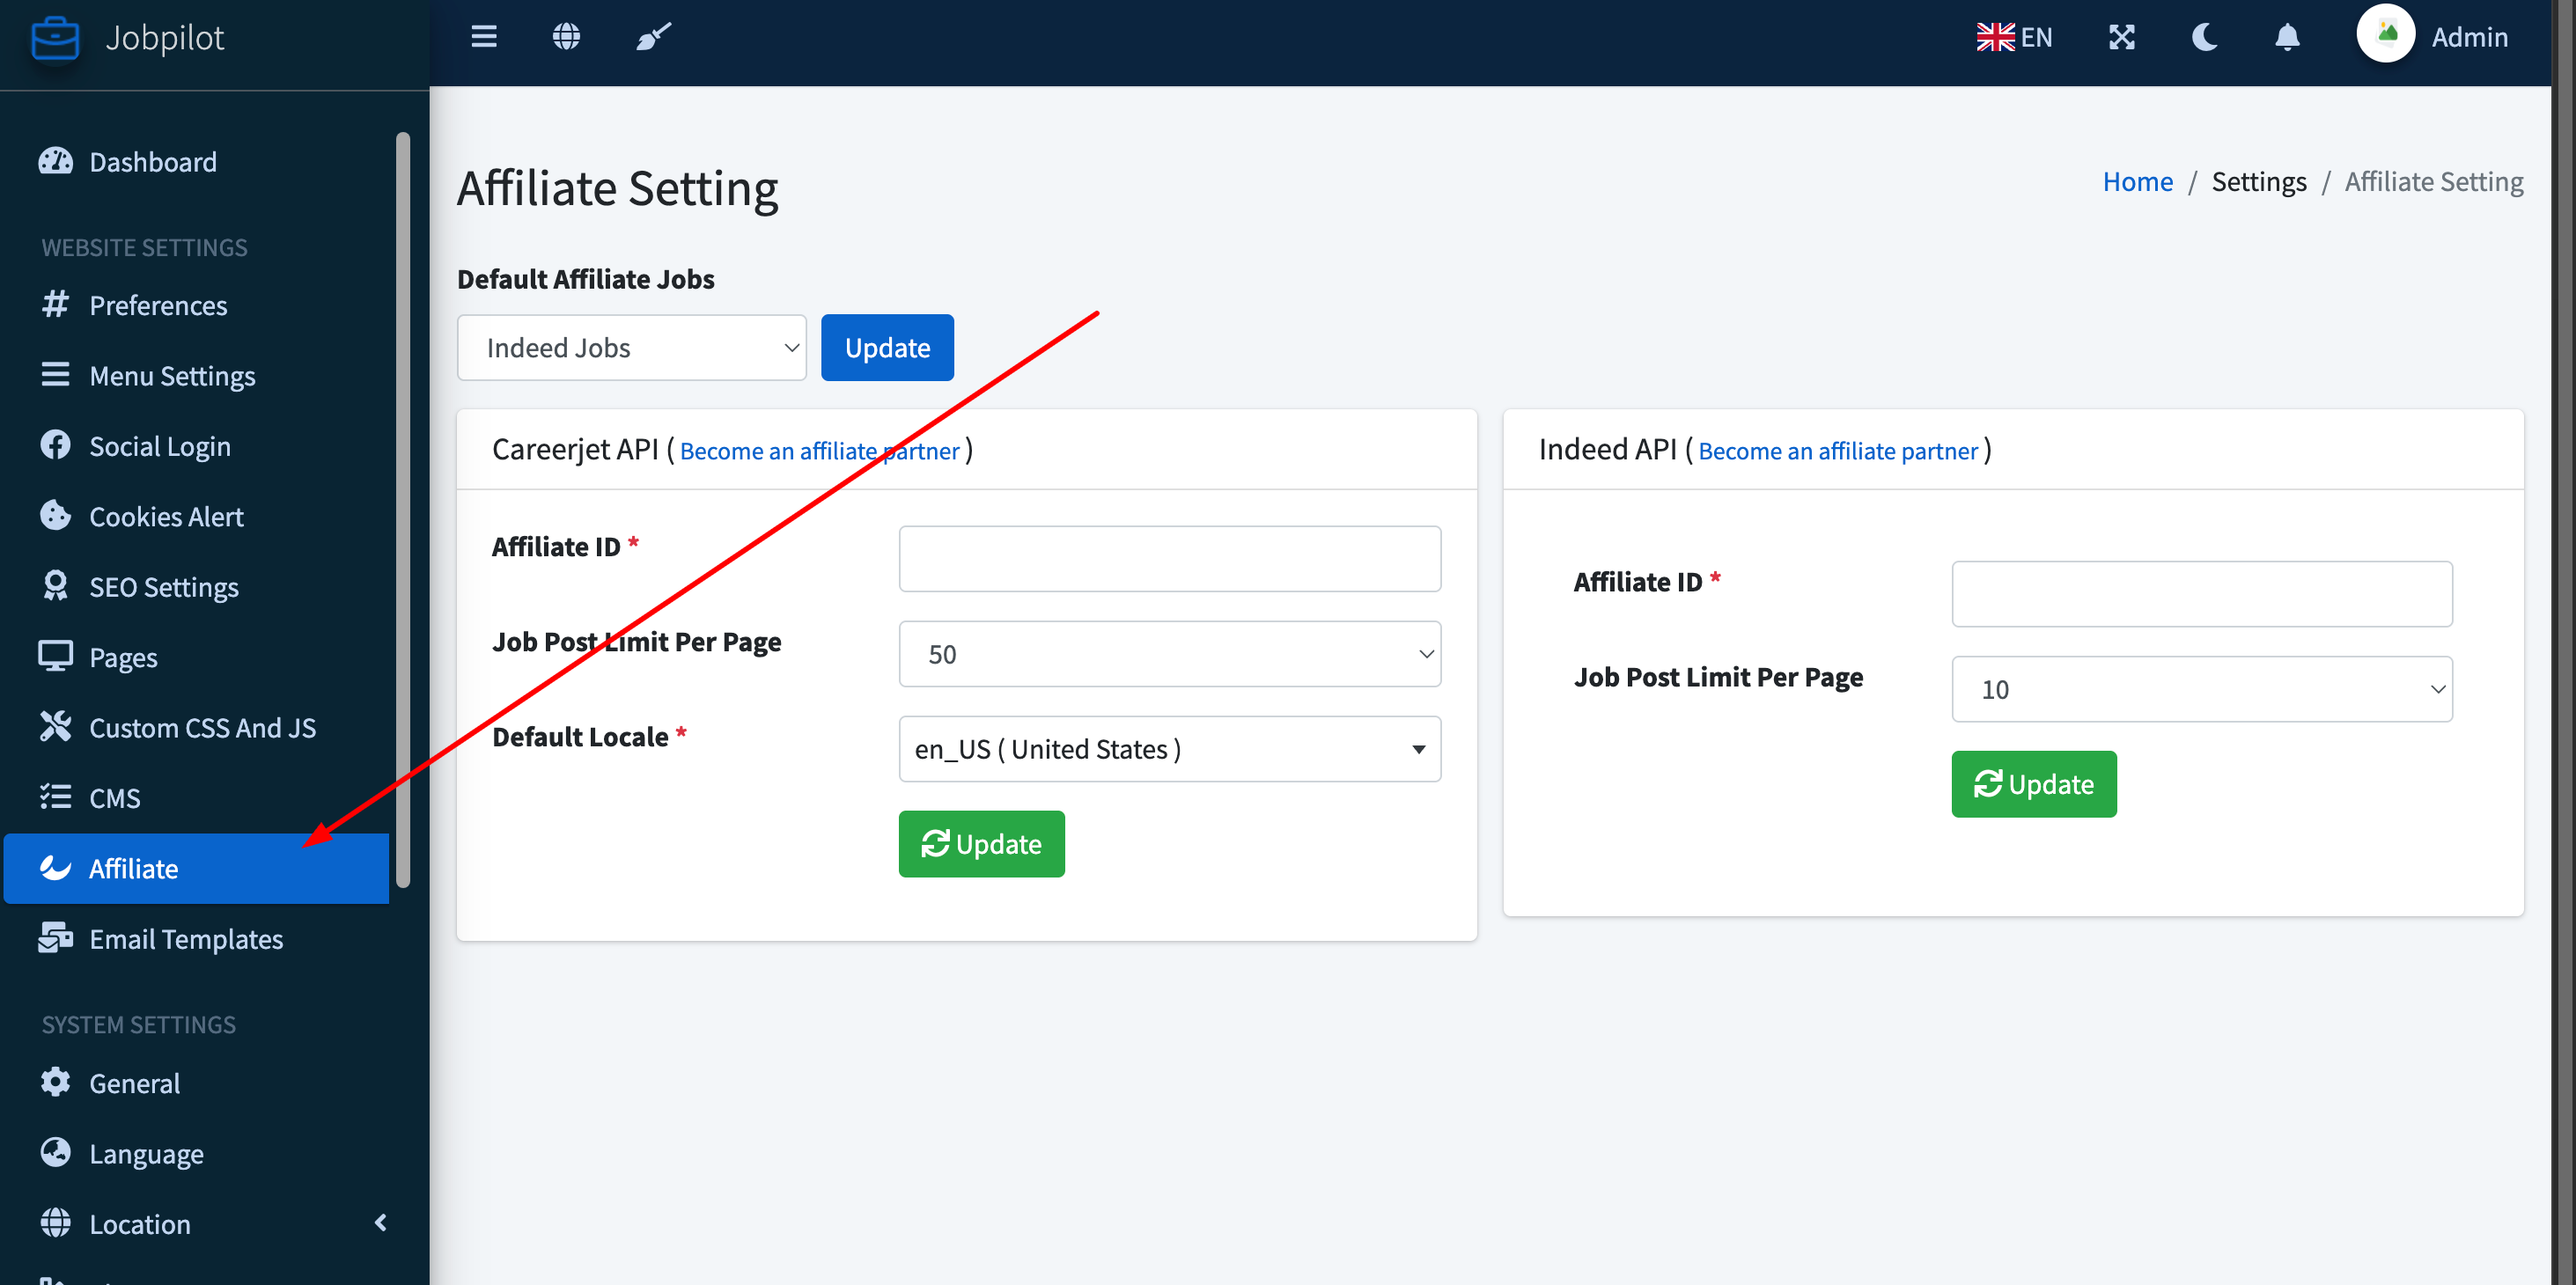This screenshot has width=2576, height=1285.
Task: Focus Indeed Affiliate ID input field
Action: (x=2202, y=594)
